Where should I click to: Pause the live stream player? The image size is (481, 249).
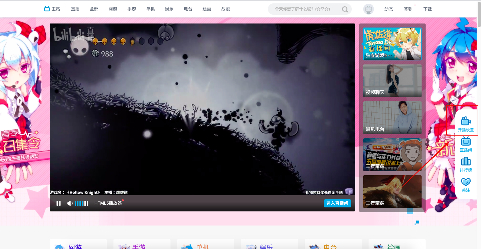58,203
